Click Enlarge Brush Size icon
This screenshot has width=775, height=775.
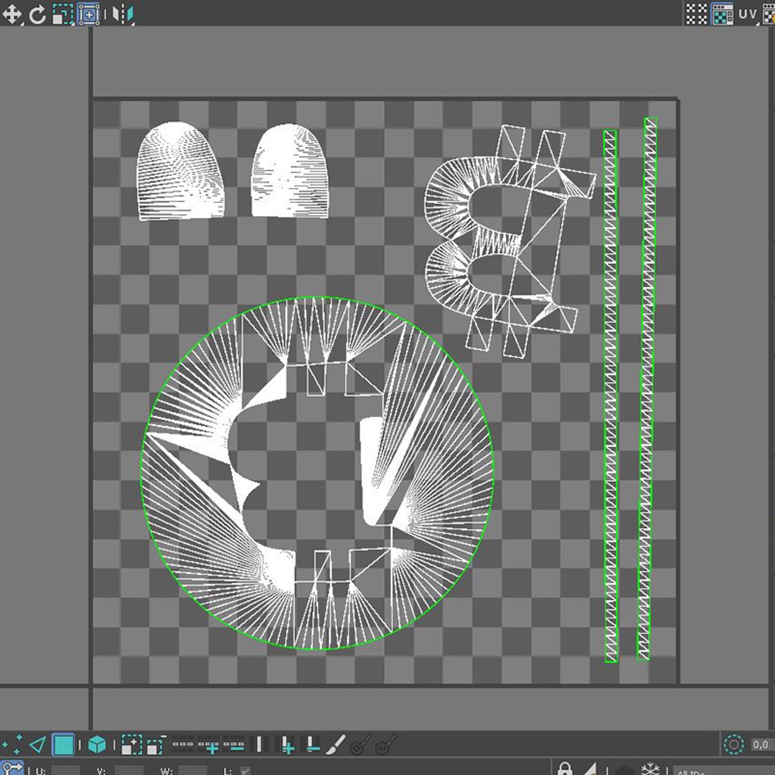tap(361, 745)
